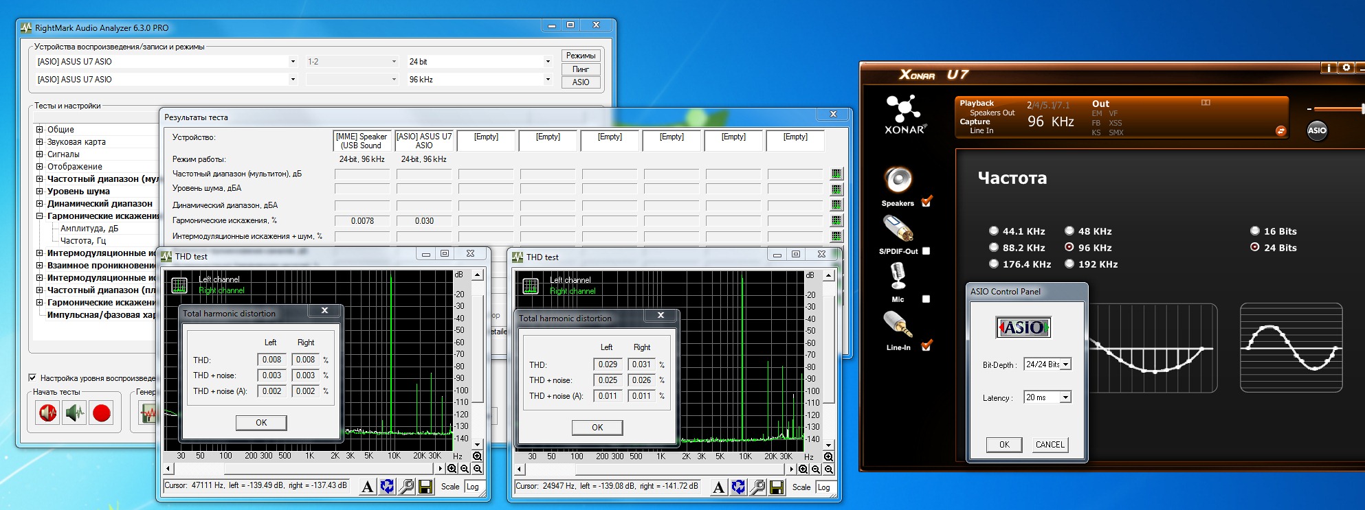Select the S/PDIF-Out connector icon
Viewport: 1365px width, 510px height.
tap(898, 229)
